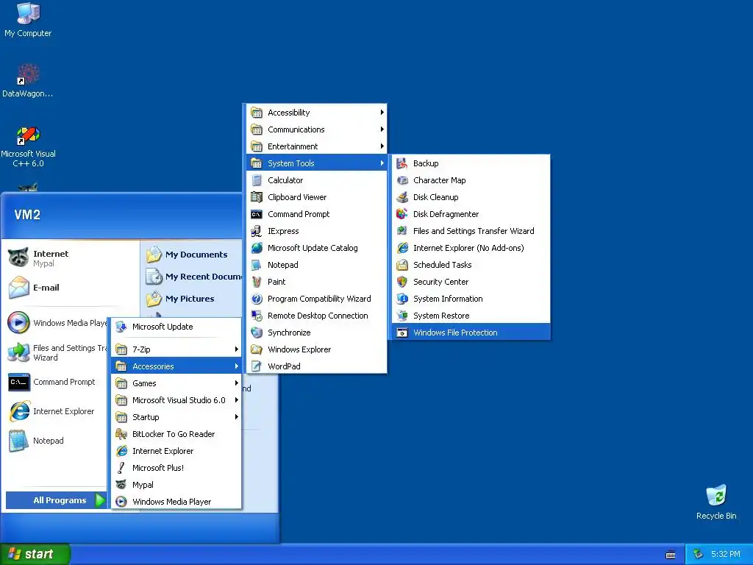Open My Pictures link in Start menu
The width and height of the screenshot is (753, 565).
(x=181, y=299)
